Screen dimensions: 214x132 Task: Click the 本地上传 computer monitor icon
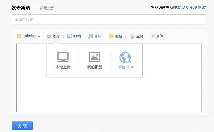(63, 57)
